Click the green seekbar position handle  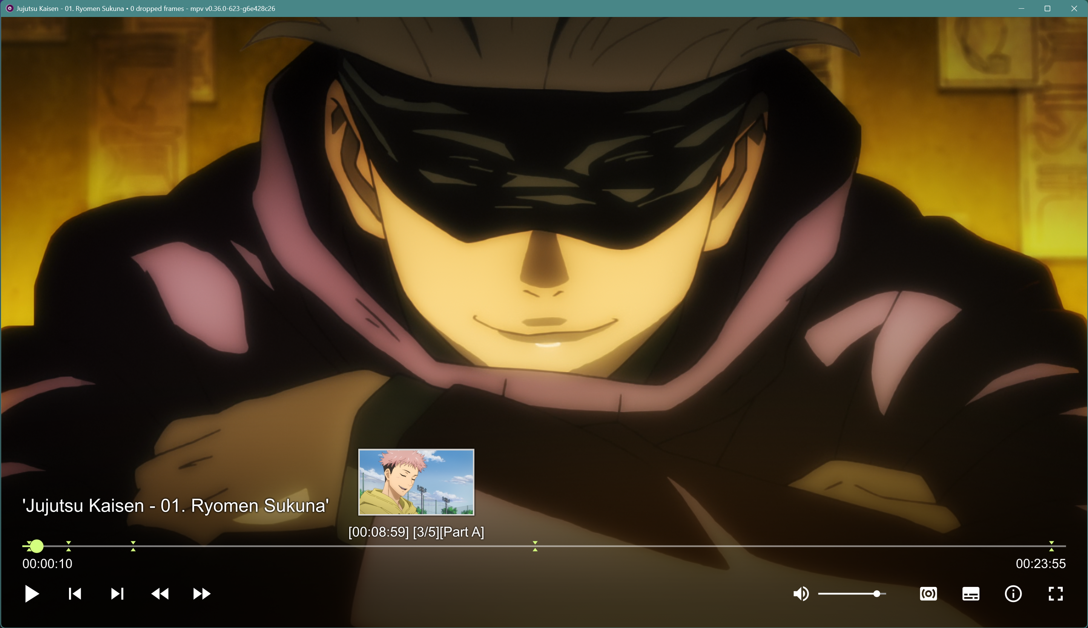click(37, 546)
